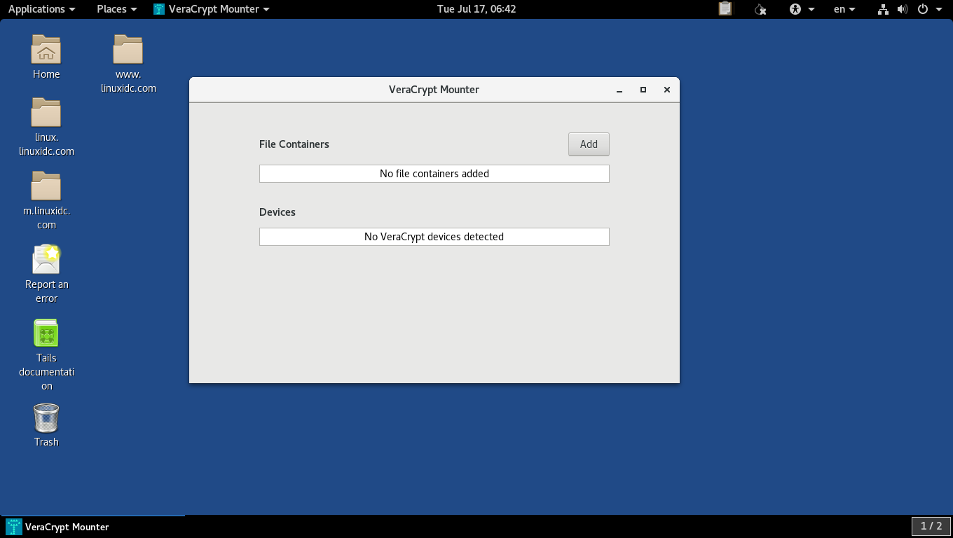Open the Tor status onion icon
Screen dimensions: 953x538
(761, 9)
